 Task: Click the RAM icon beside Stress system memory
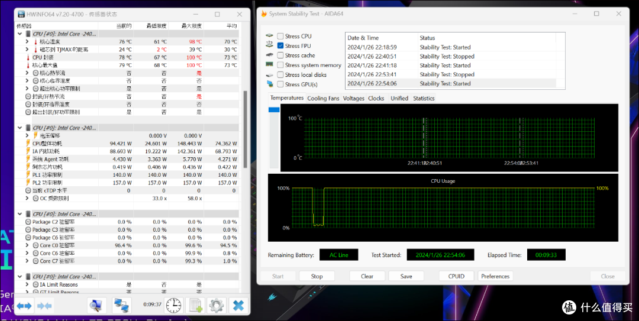click(x=269, y=64)
